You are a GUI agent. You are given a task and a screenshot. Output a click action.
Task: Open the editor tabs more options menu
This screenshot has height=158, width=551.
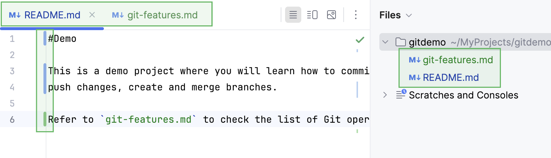[355, 15]
